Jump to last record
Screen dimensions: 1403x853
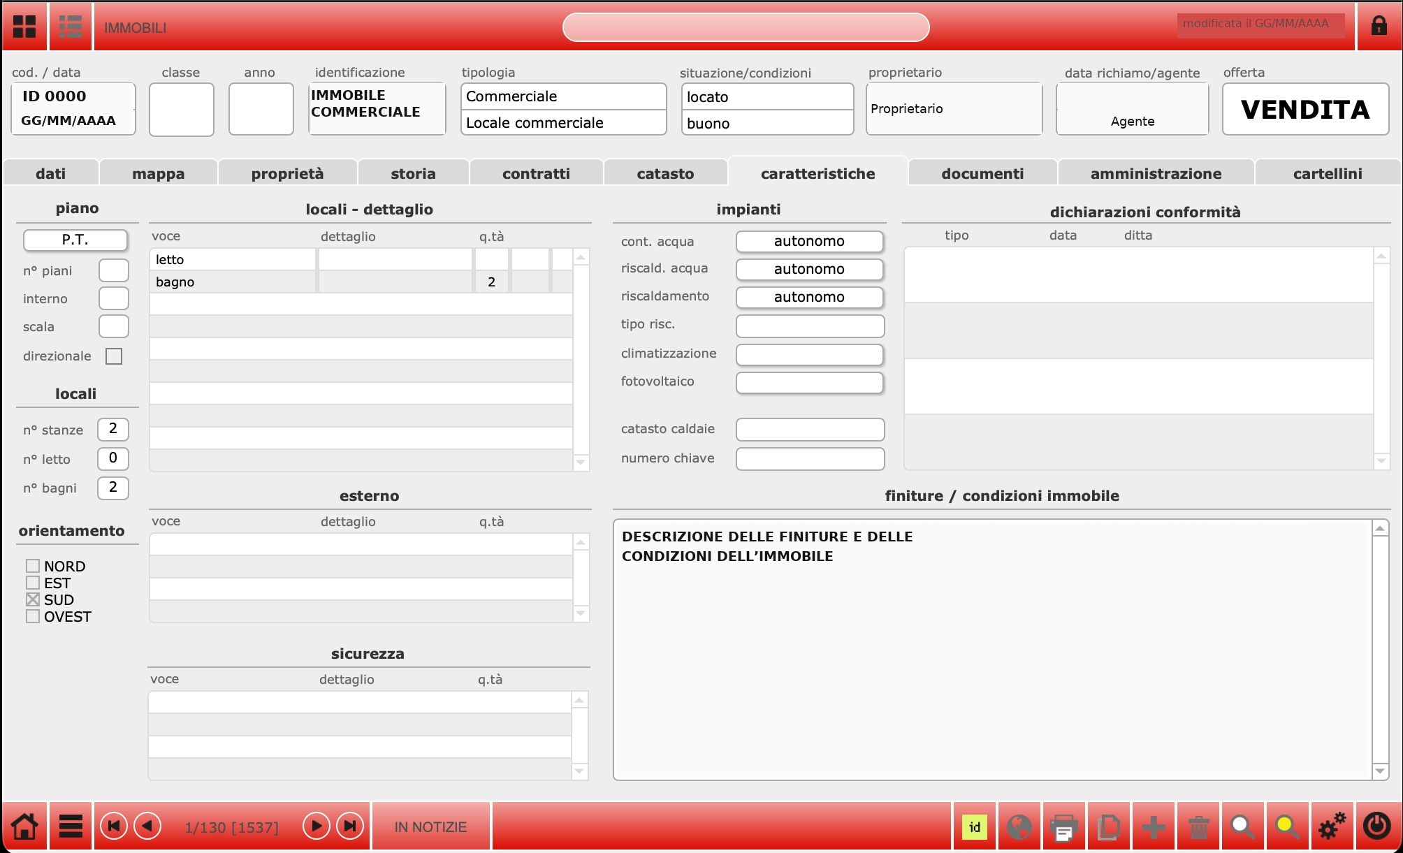point(350,826)
